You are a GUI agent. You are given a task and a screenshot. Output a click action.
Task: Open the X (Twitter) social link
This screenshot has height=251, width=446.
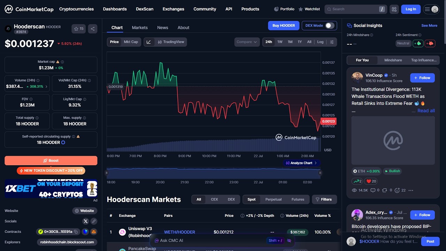point(86,221)
